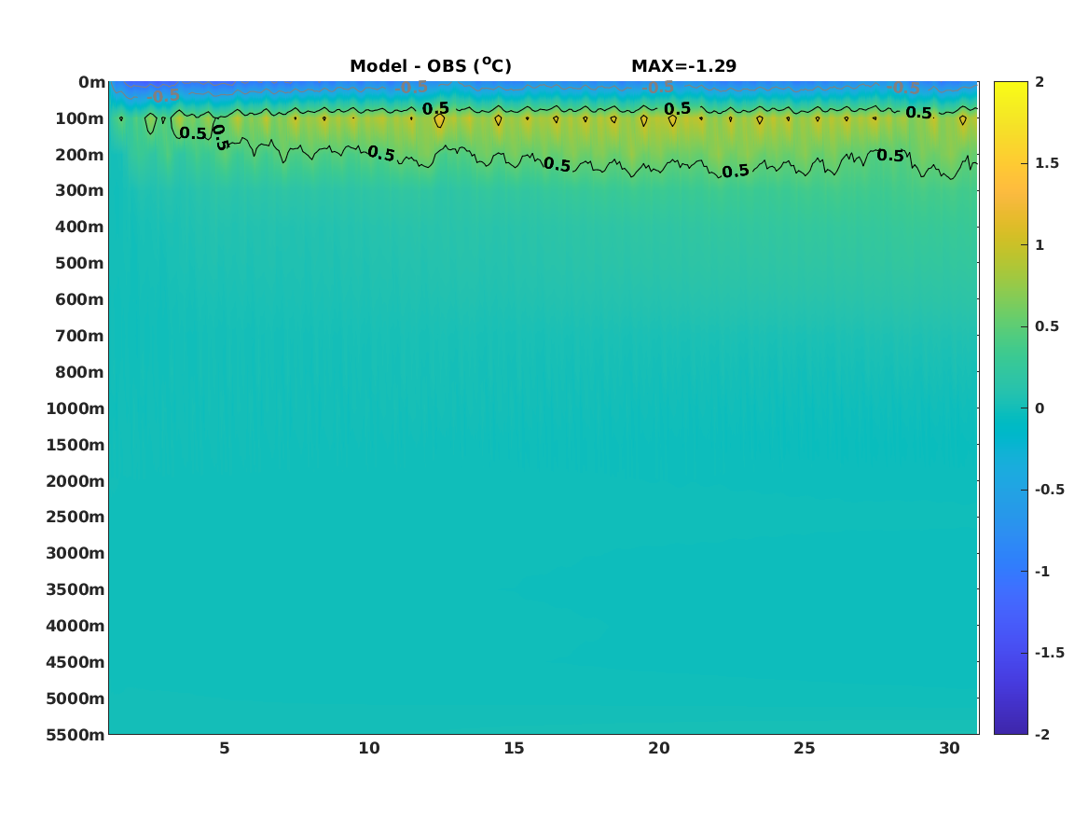Click the upper '0.5' contour label near x=20.5
The width and height of the screenshot is (1088, 816).
pyautogui.click(x=677, y=109)
